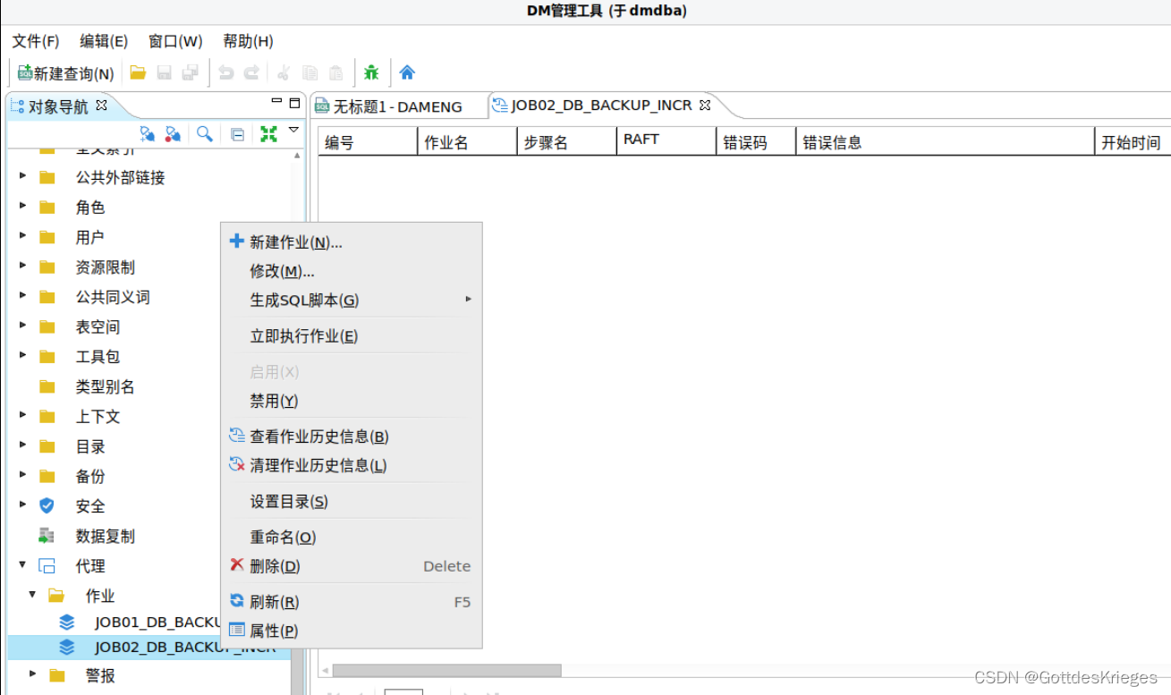The height and width of the screenshot is (695, 1171).
Task: Click the undo arrow toolbar icon
Action: point(226,72)
